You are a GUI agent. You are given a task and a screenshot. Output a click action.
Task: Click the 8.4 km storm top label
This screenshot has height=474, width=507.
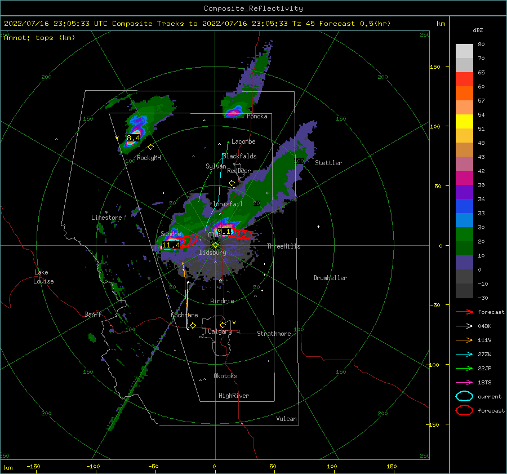133,138
